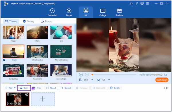Play the timeline clip via its play icon

point(8,104)
